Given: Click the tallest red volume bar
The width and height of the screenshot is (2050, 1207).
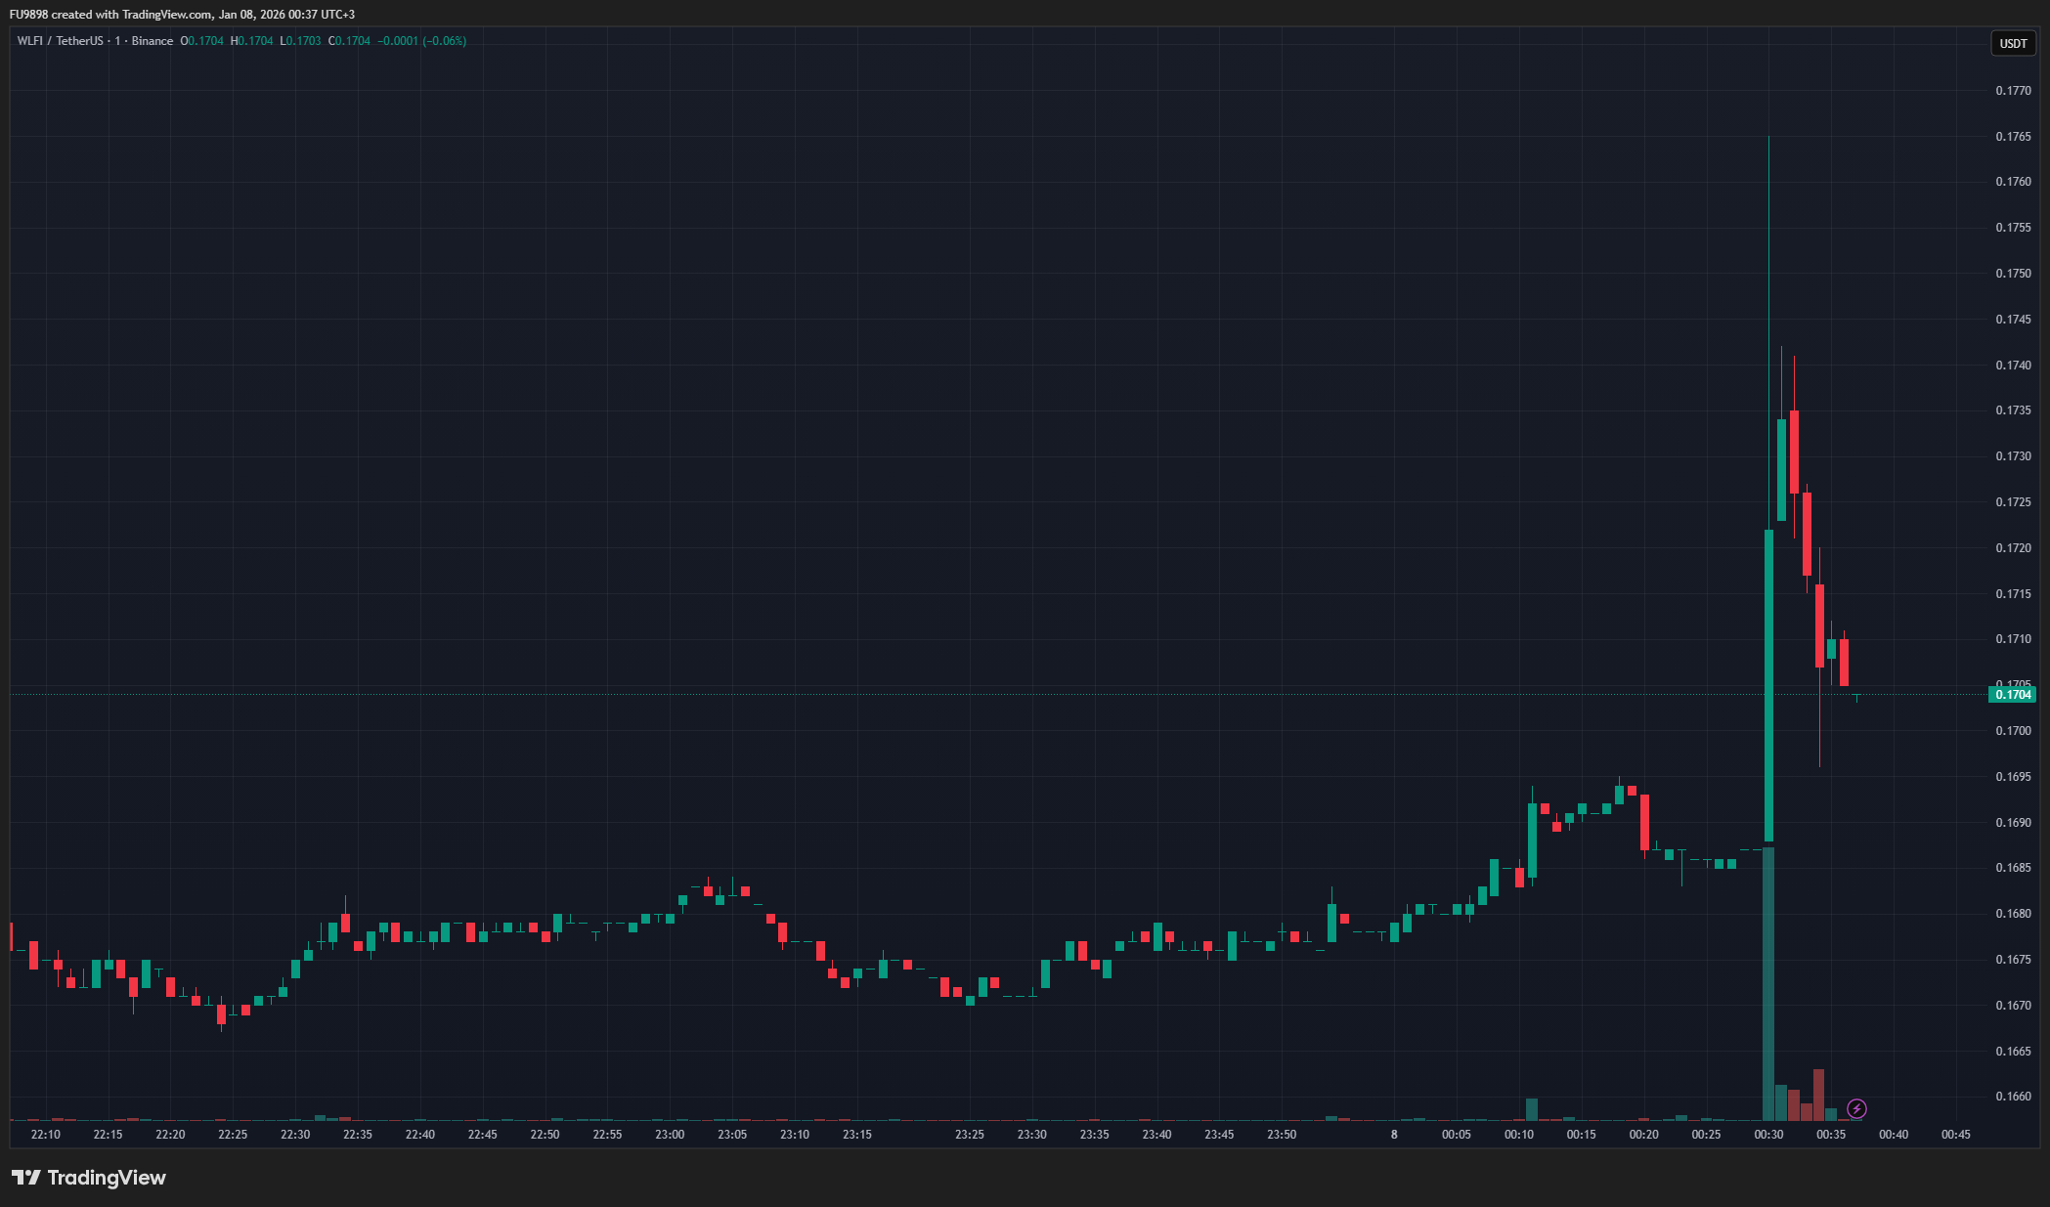Looking at the screenshot, I should click(1818, 1095).
